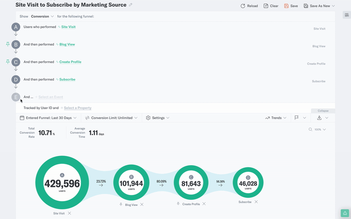Select step D circle badge
Image resolution: width=351 pixels, height=219 pixels.
coord(16,80)
